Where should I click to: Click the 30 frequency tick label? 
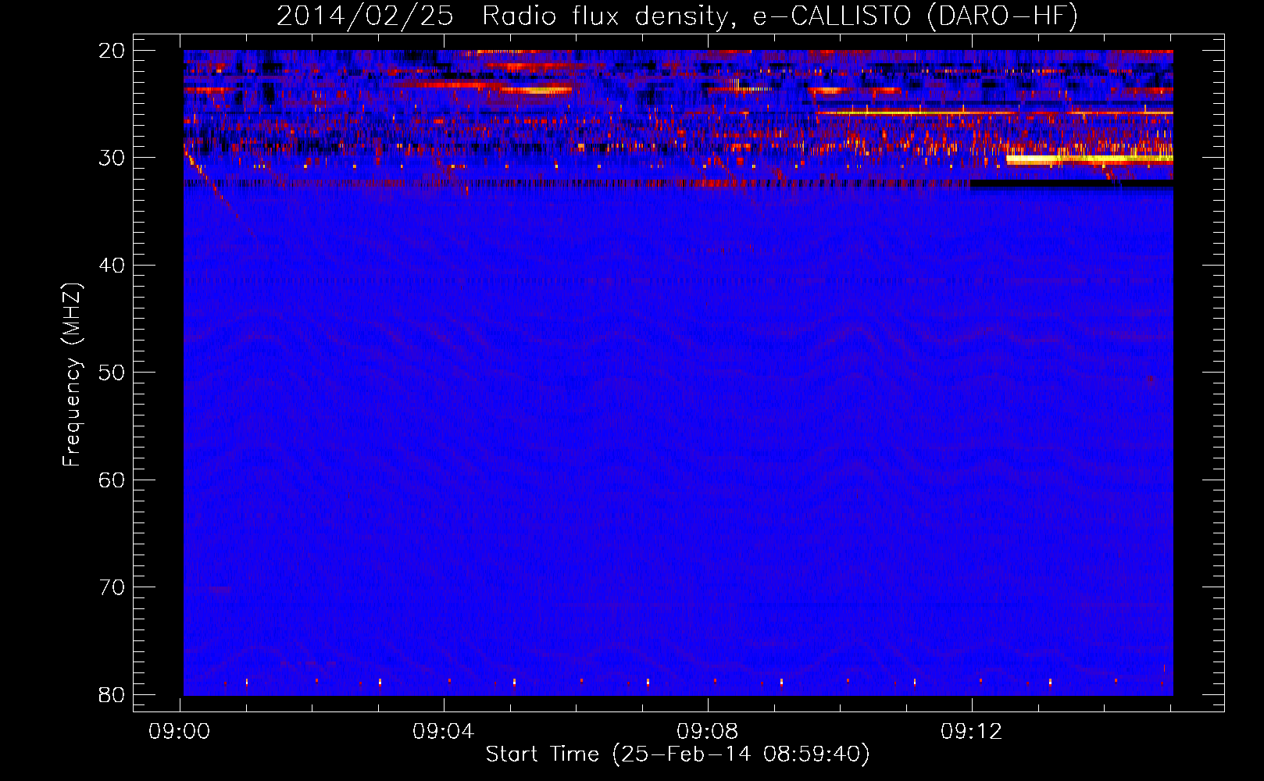112,158
